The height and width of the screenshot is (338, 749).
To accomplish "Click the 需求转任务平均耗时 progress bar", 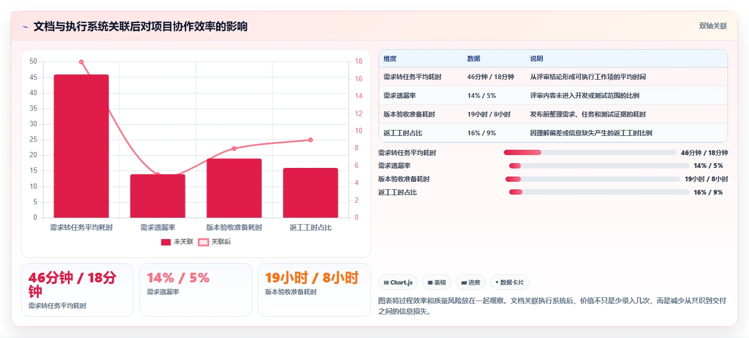I will tap(590, 152).
